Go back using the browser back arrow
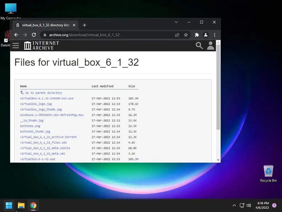 pos(16,35)
